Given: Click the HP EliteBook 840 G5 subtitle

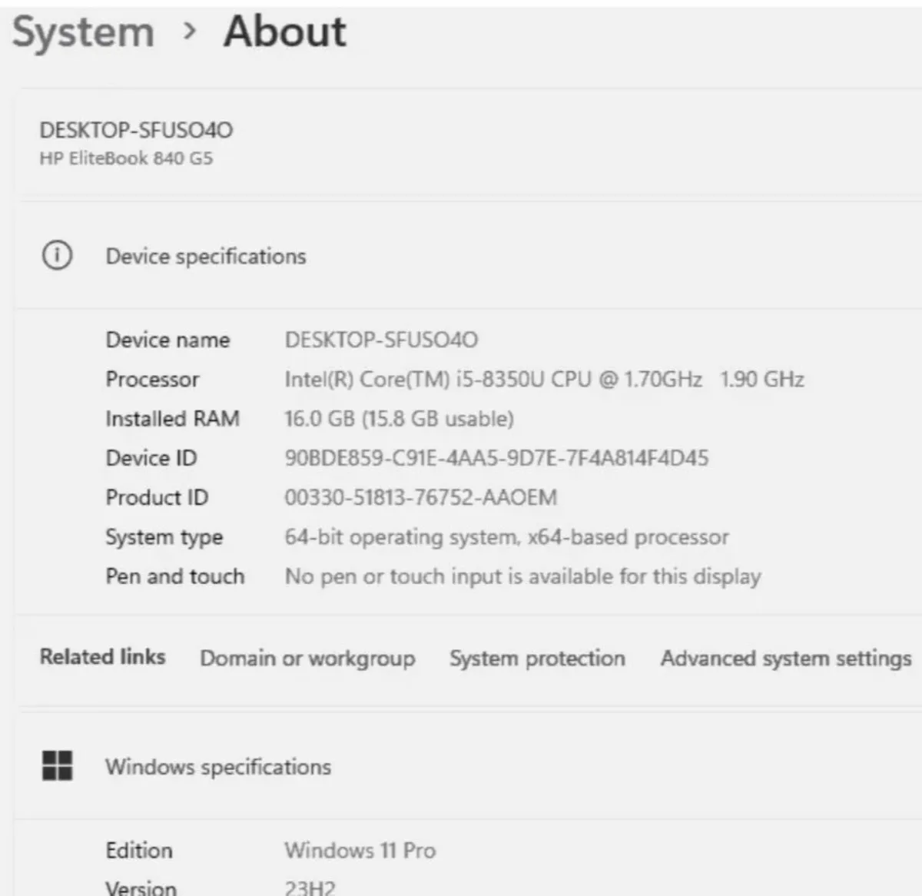Looking at the screenshot, I should click(128, 158).
